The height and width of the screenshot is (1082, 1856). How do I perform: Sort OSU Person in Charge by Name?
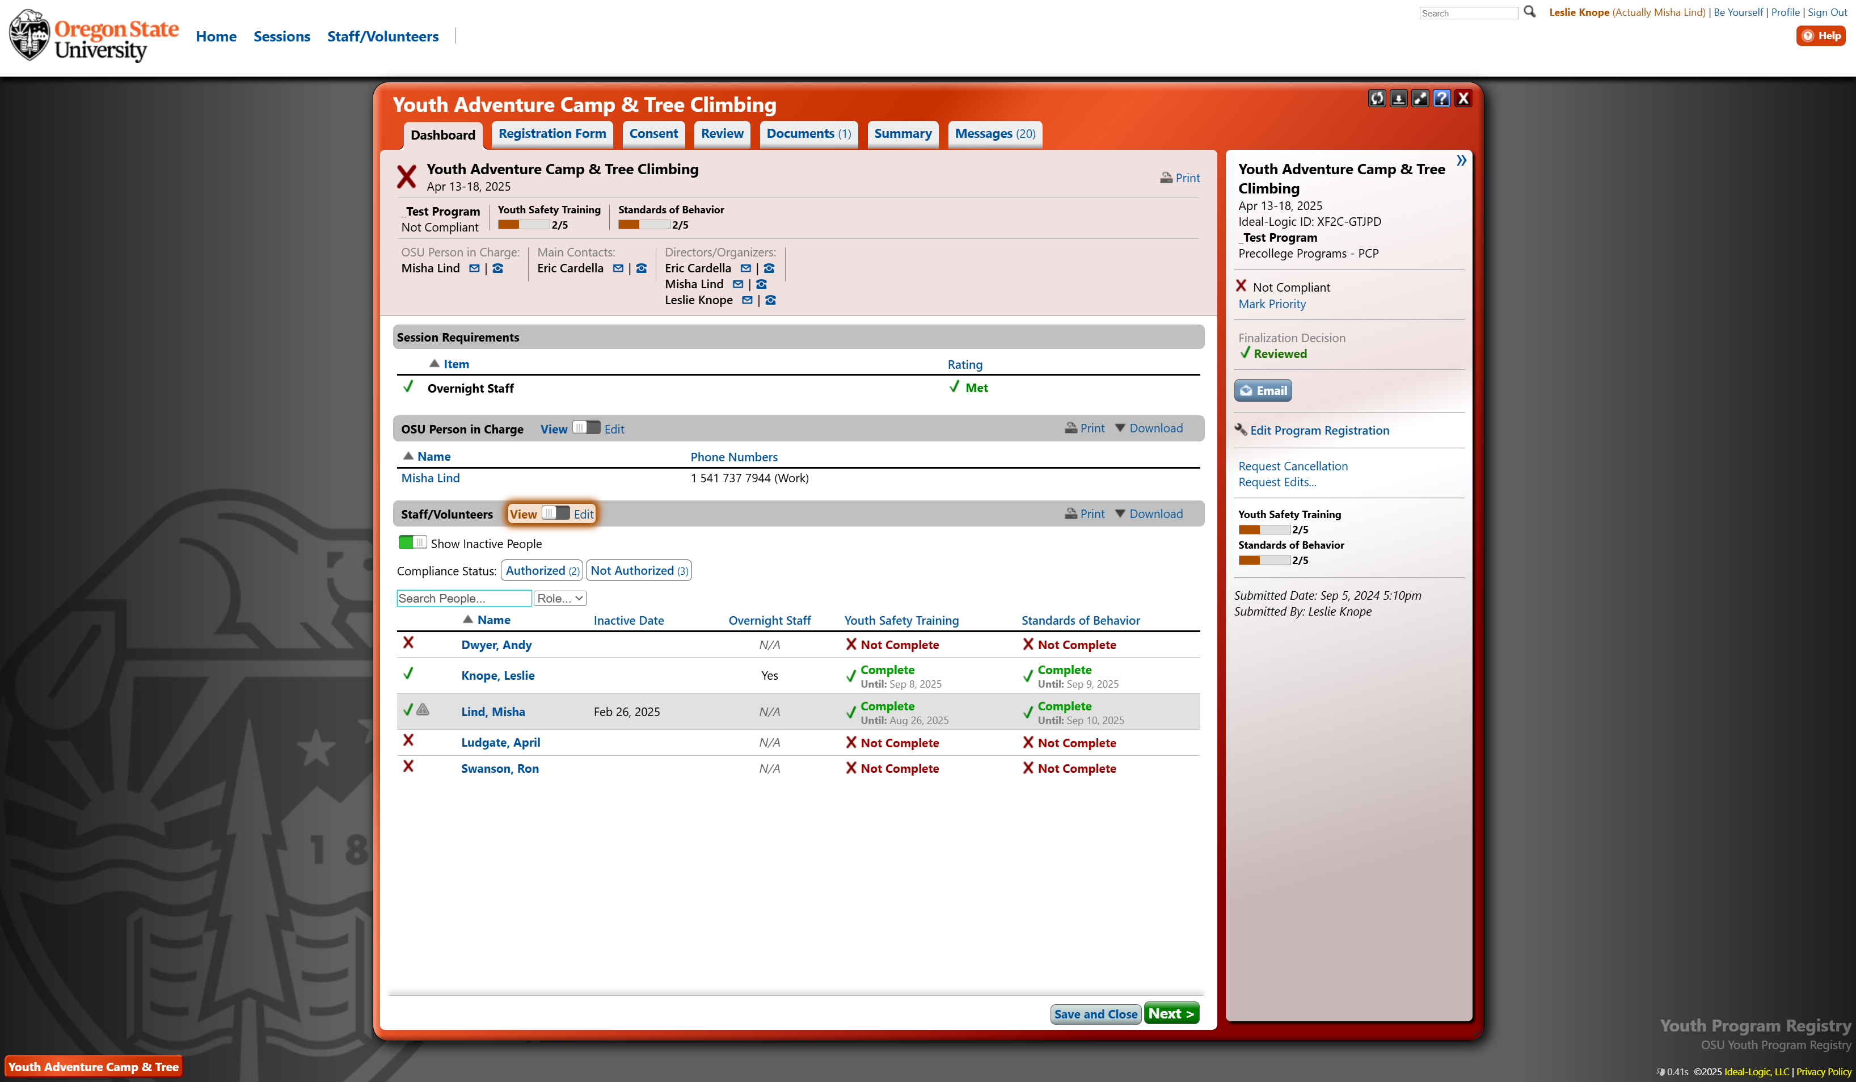coord(434,456)
